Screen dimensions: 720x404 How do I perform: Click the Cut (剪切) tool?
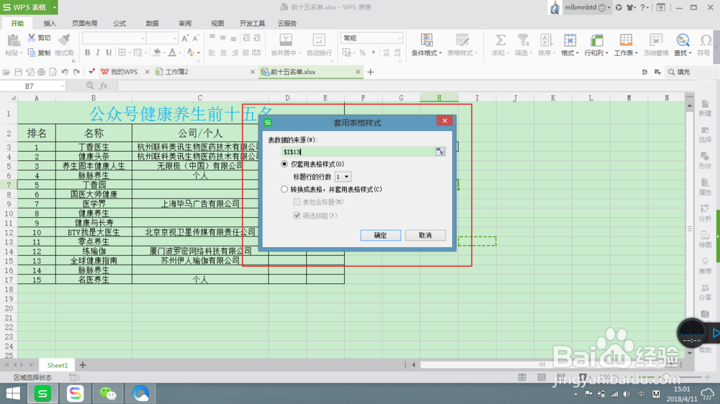click(39, 37)
